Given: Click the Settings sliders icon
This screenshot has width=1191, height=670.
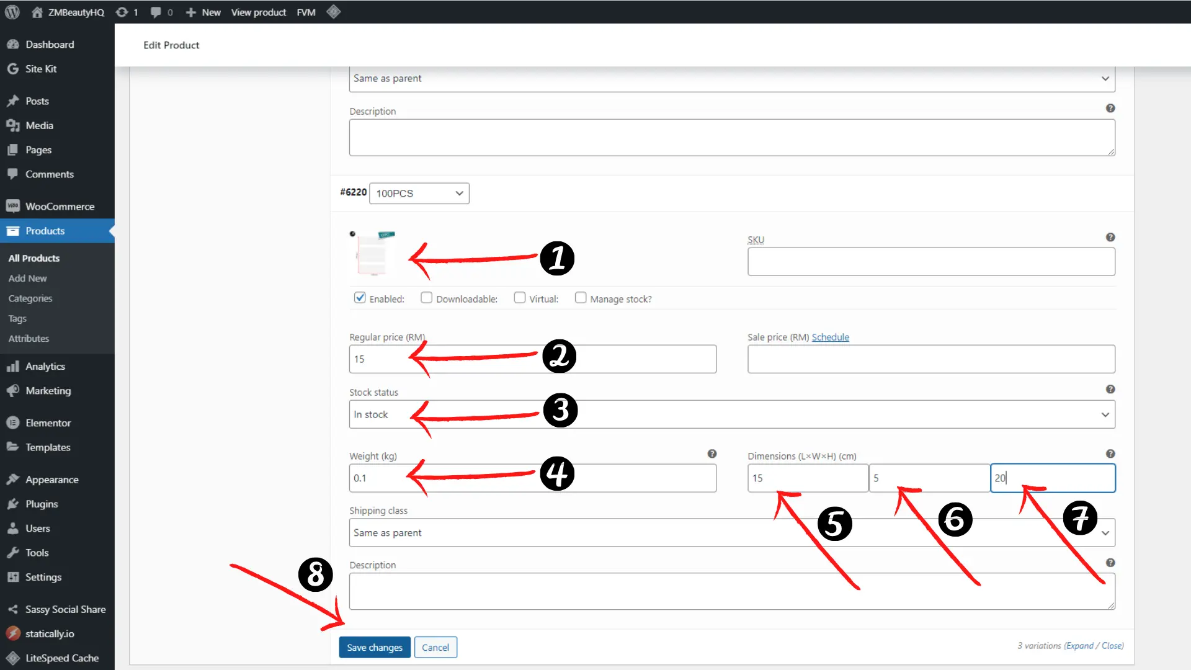Looking at the screenshot, I should (13, 577).
